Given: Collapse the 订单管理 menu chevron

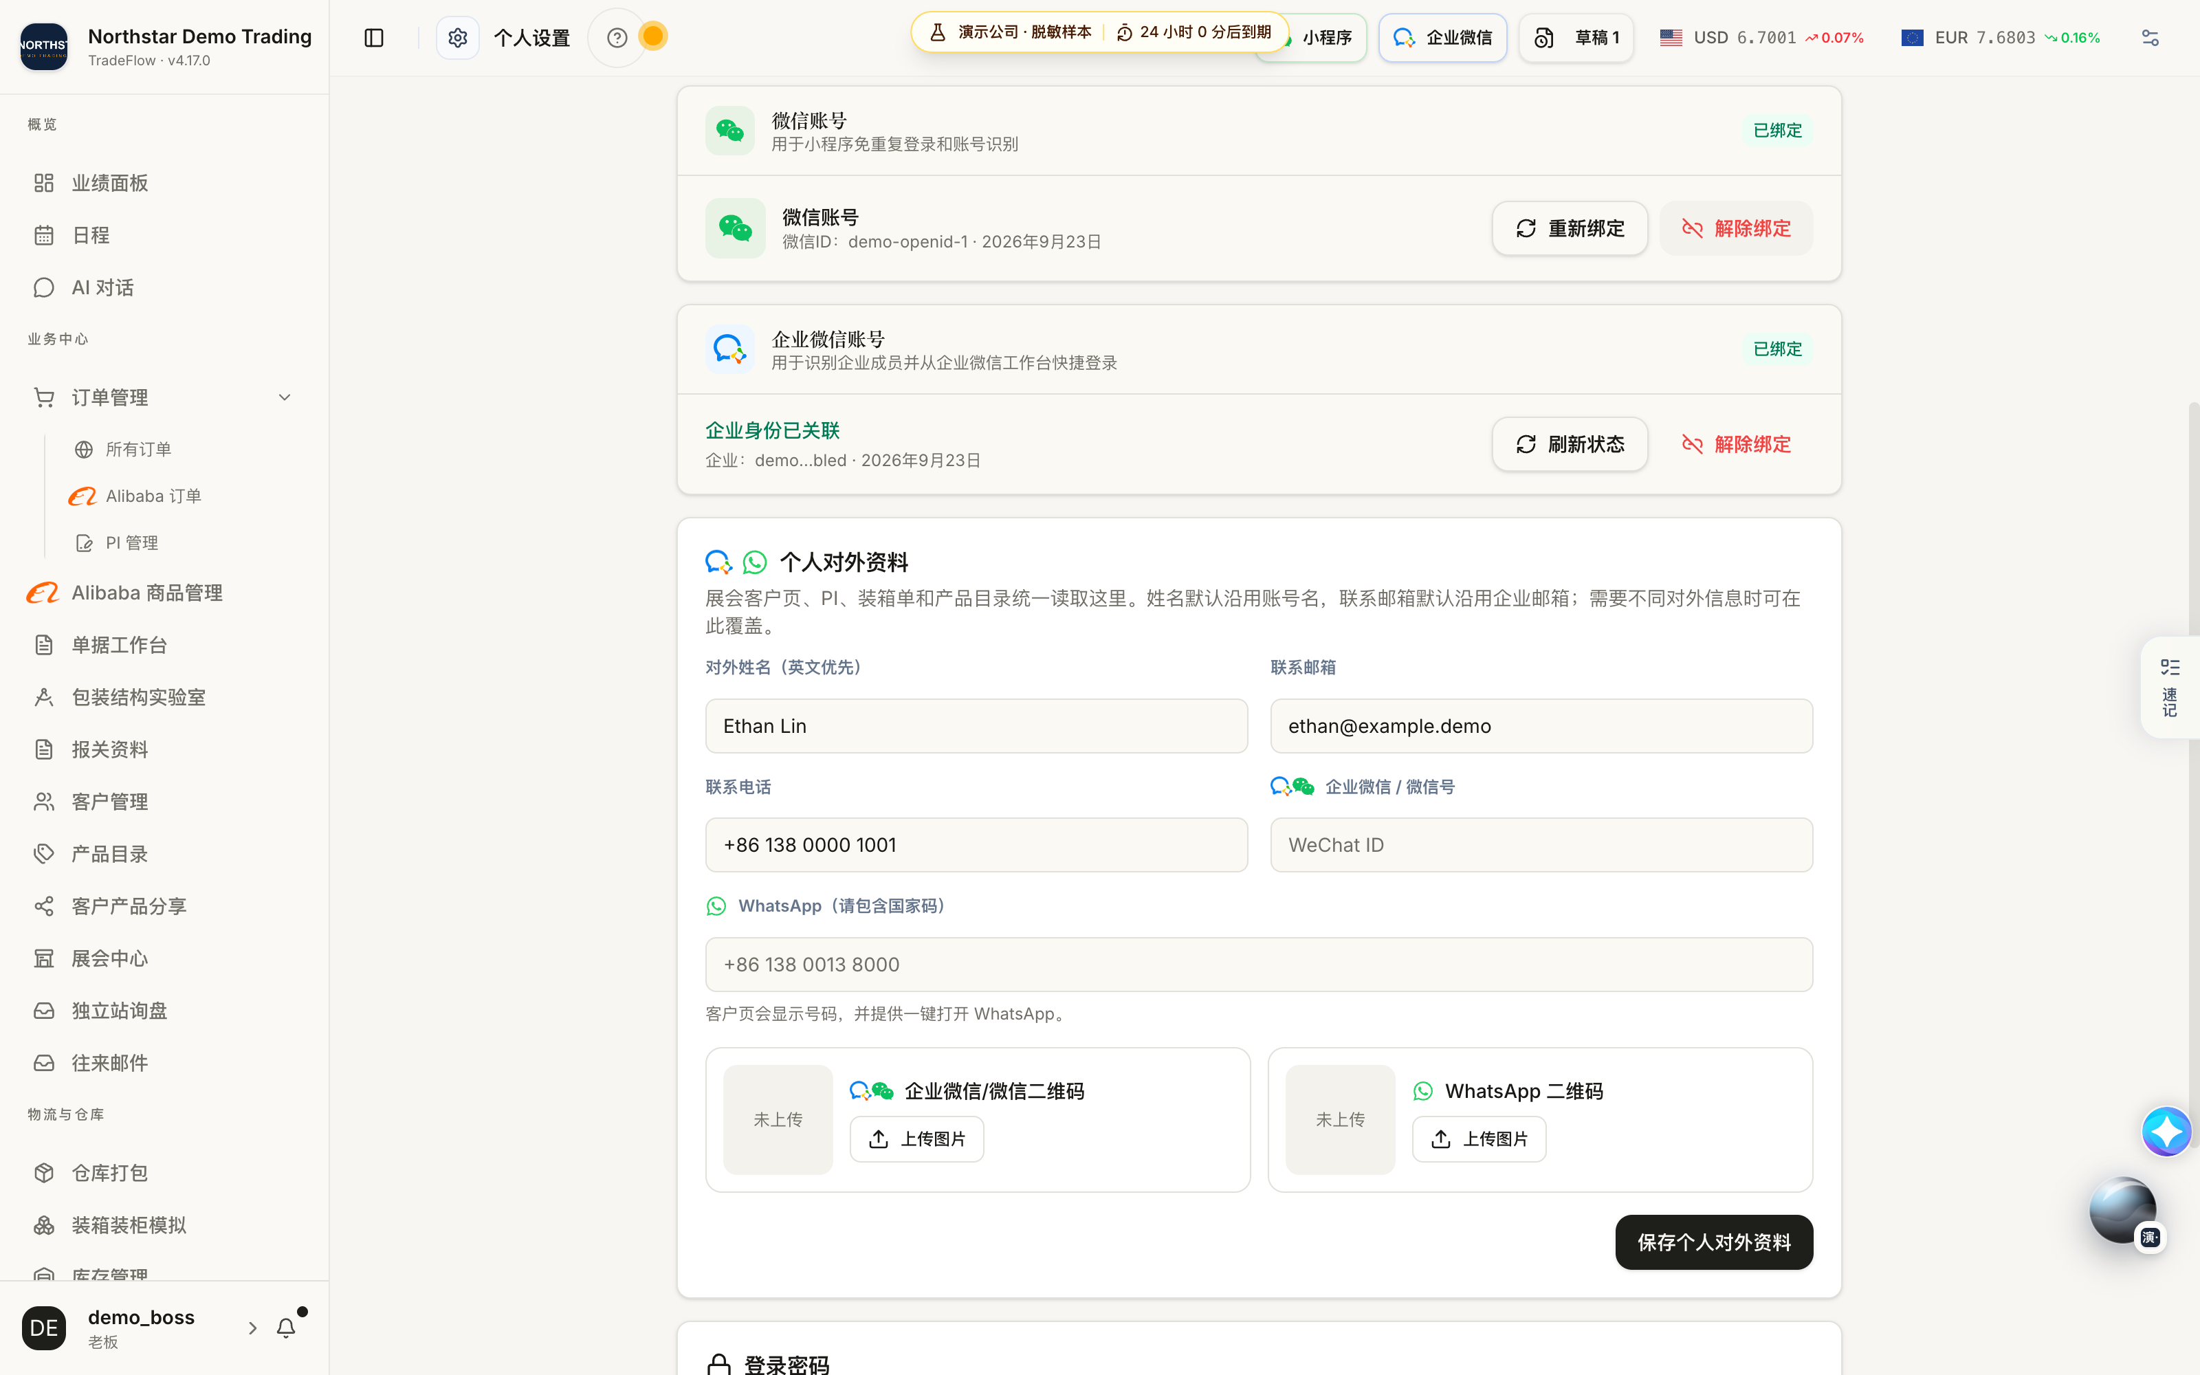Looking at the screenshot, I should (x=285, y=397).
